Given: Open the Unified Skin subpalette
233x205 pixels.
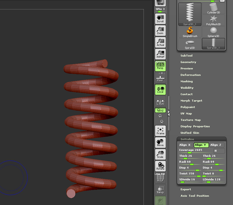Looking at the screenshot, I should [190, 133].
